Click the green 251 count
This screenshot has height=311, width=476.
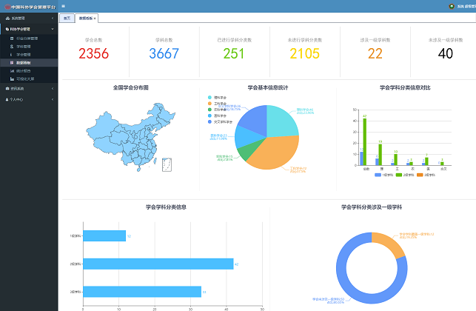click(234, 53)
